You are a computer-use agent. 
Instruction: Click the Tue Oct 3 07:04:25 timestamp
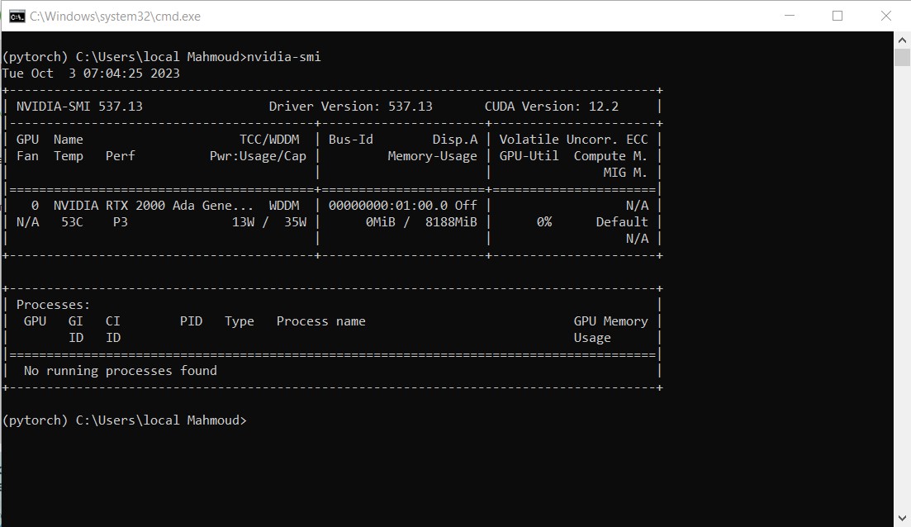tap(91, 74)
